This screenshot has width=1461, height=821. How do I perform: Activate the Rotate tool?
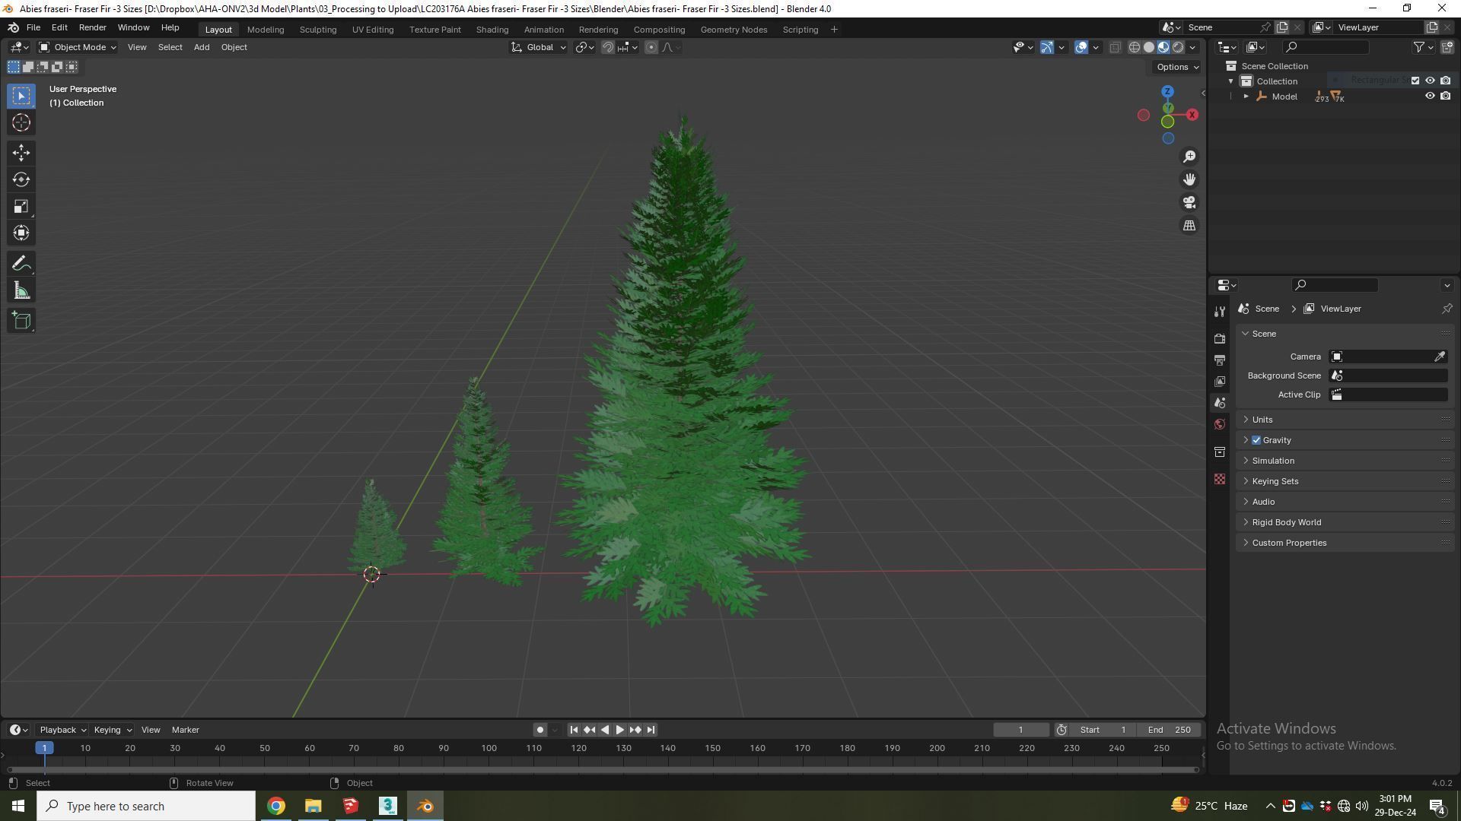21,179
